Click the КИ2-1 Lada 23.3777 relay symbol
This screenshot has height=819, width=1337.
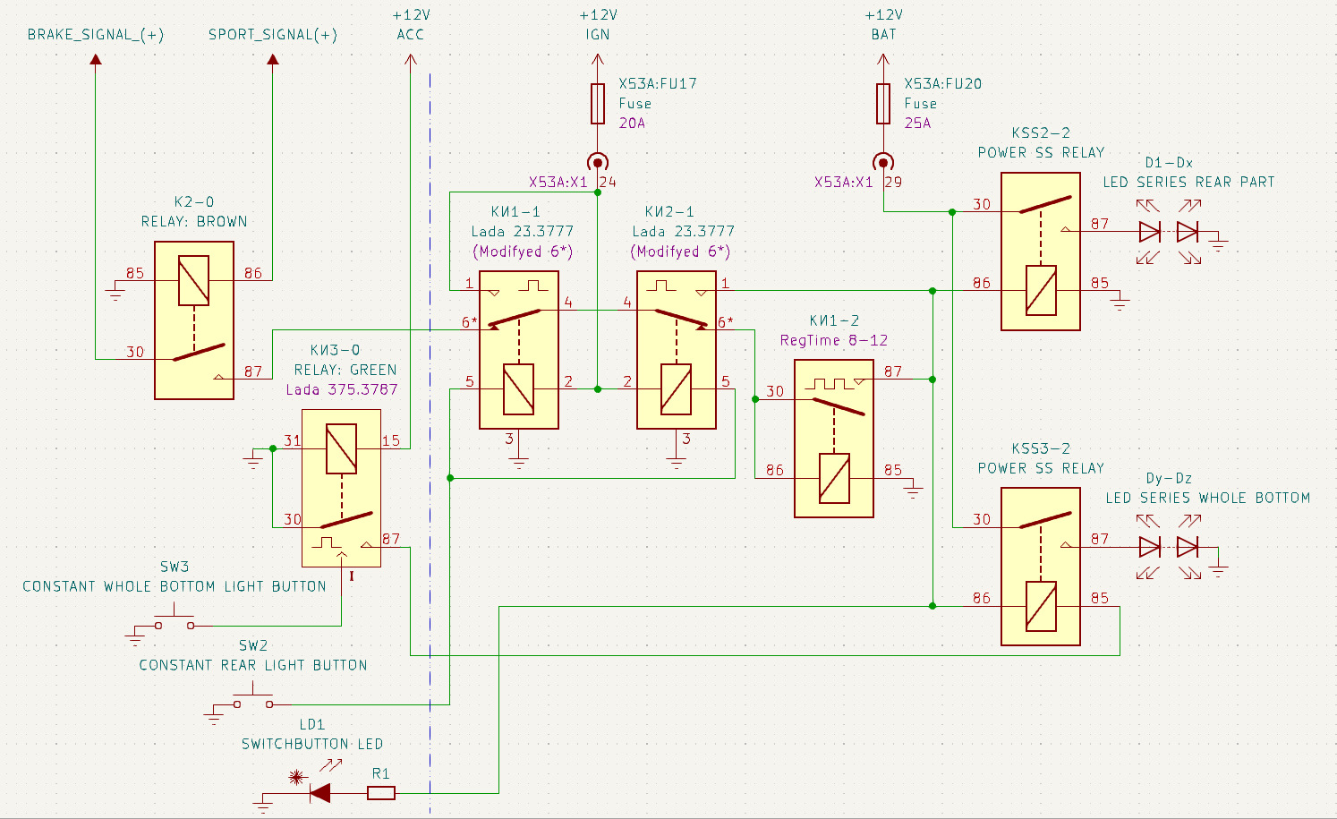pos(677,350)
